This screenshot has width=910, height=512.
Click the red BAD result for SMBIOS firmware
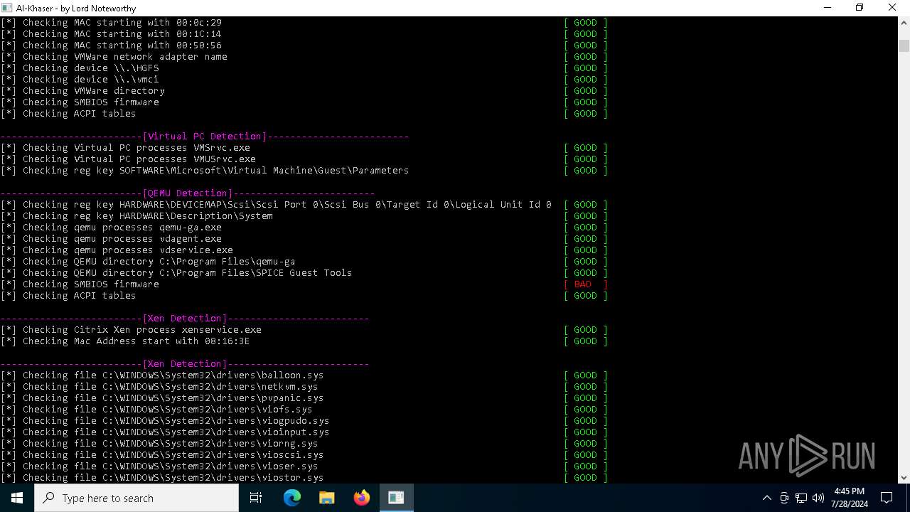tap(585, 284)
